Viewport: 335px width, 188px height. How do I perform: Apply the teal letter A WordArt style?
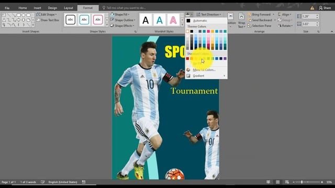[159, 20]
